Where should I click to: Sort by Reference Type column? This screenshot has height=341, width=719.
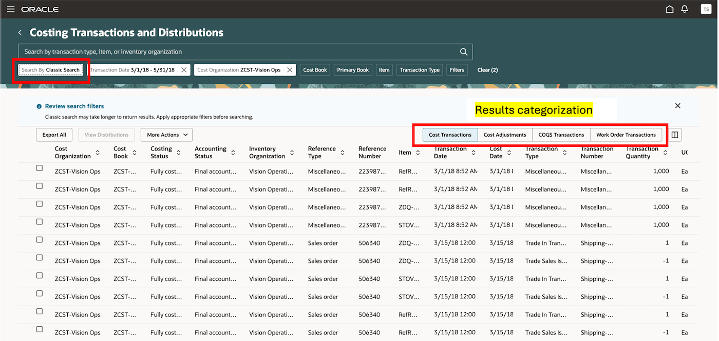[342, 153]
